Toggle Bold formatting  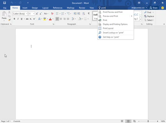point(14,19)
